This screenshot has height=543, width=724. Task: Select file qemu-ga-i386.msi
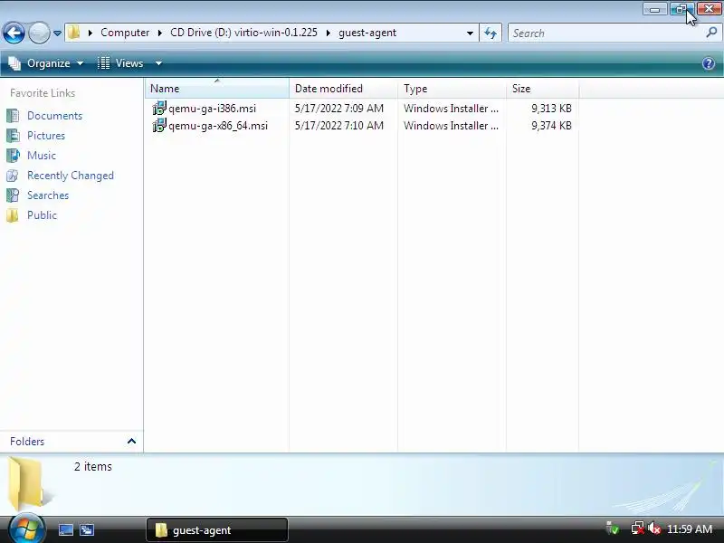tap(212, 109)
